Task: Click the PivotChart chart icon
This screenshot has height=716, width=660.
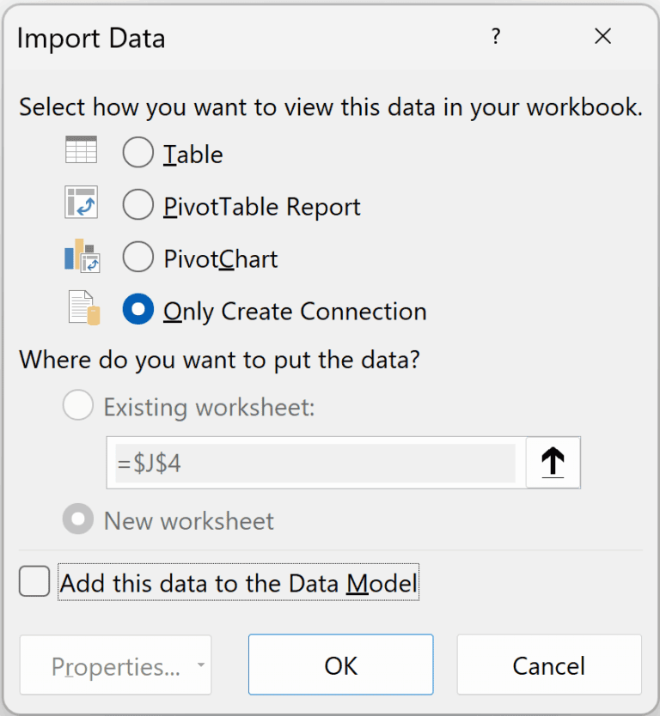Action: (82, 256)
